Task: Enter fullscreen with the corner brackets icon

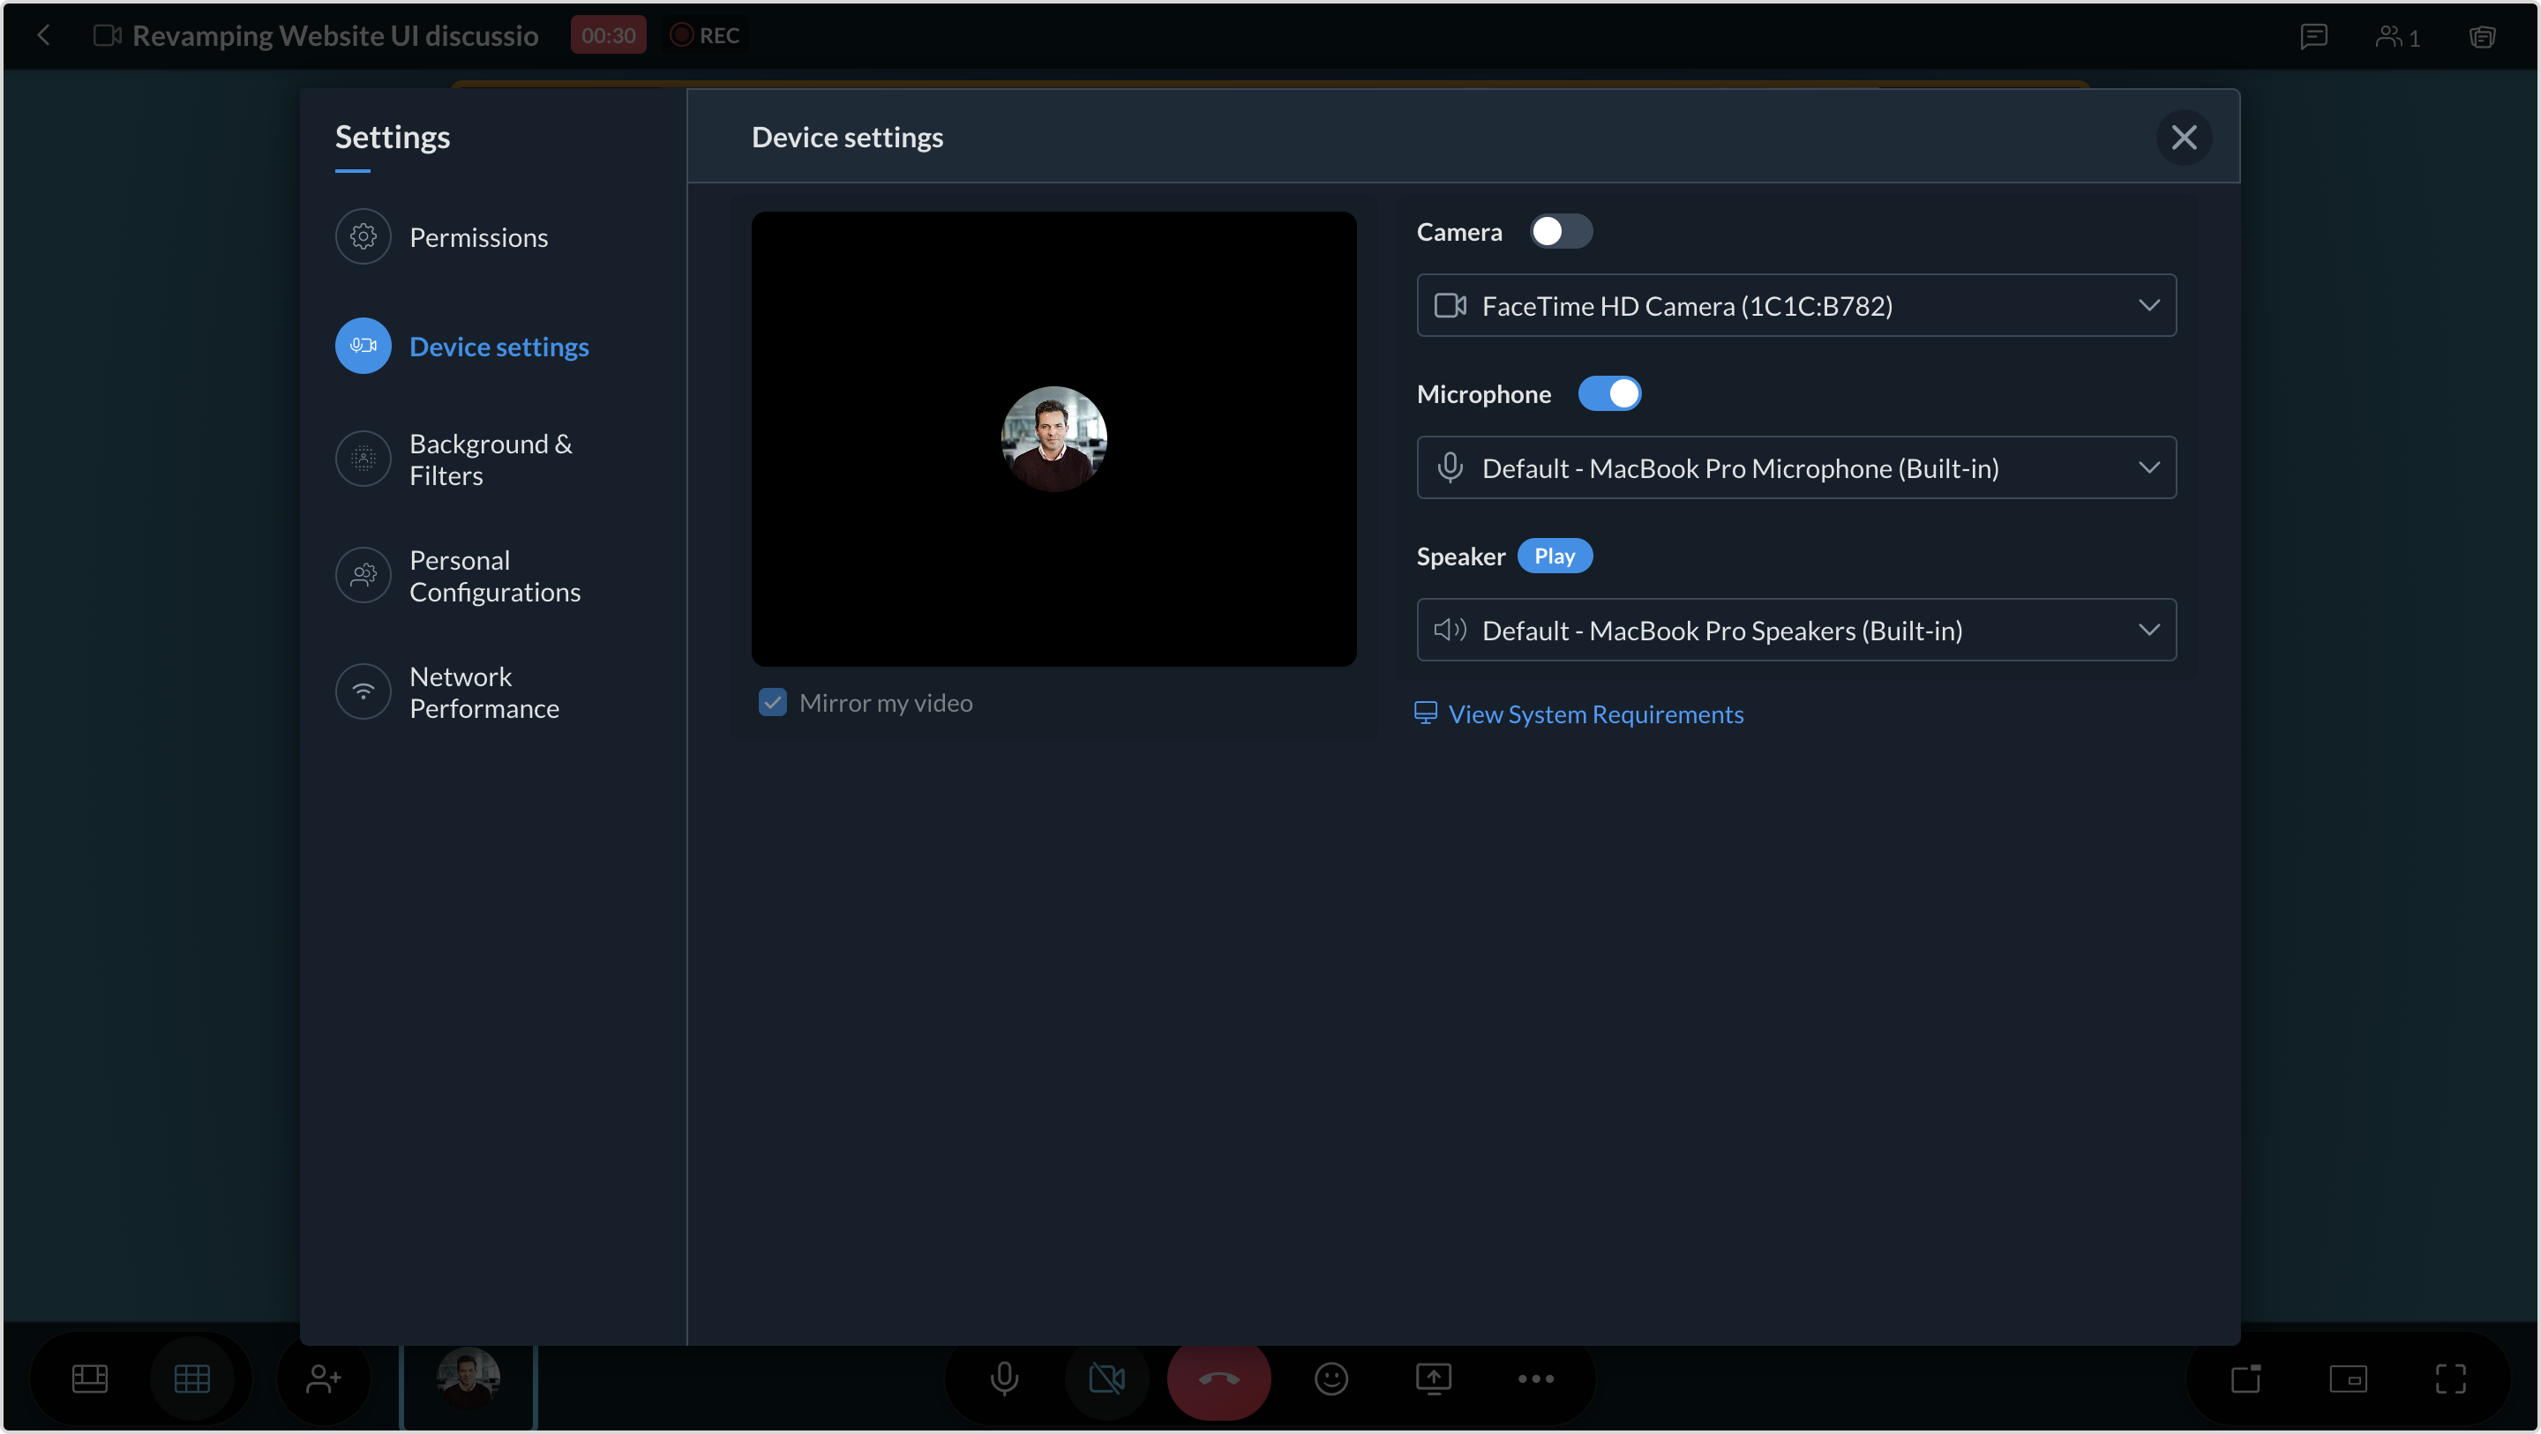Action: pyautogui.click(x=2450, y=1378)
